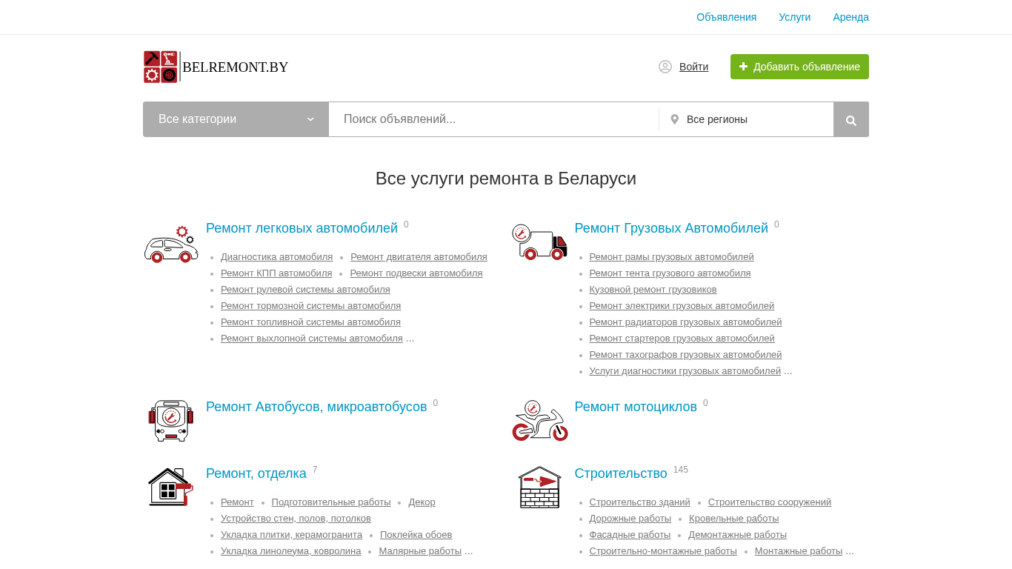Screen dimensions: 1012x569
Task: Focus the 'Поиск объявлений' search field
Action: (493, 119)
